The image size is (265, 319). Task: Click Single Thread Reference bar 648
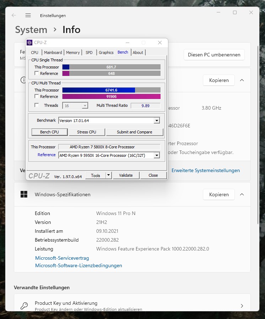[x=111, y=73]
